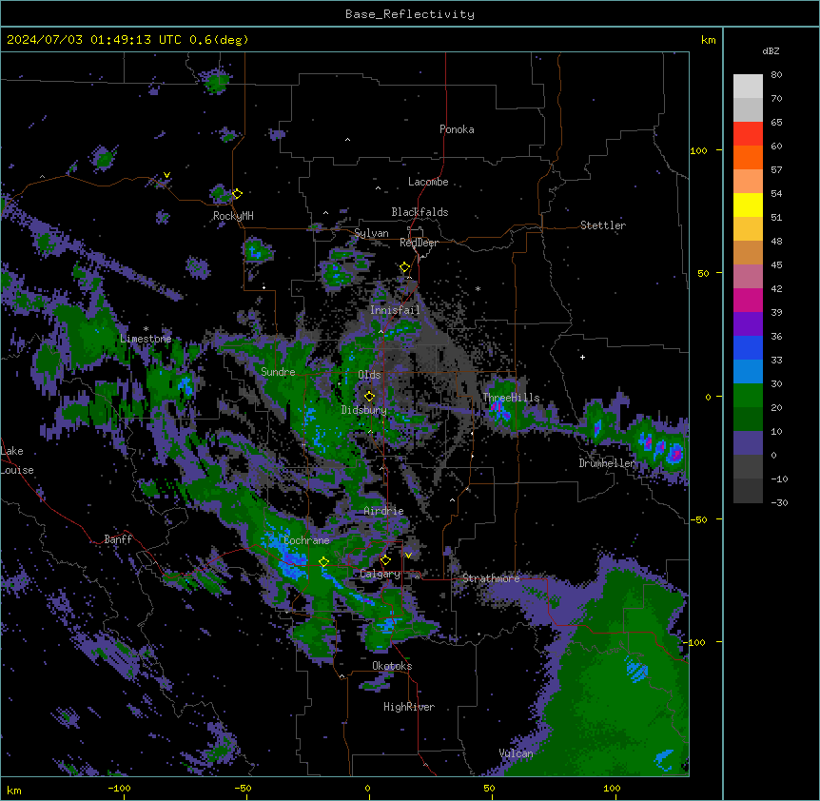820x801 pixels.
Task: Click the km unit label beside the timestamp bar
Action: click(x=708, y=40)
